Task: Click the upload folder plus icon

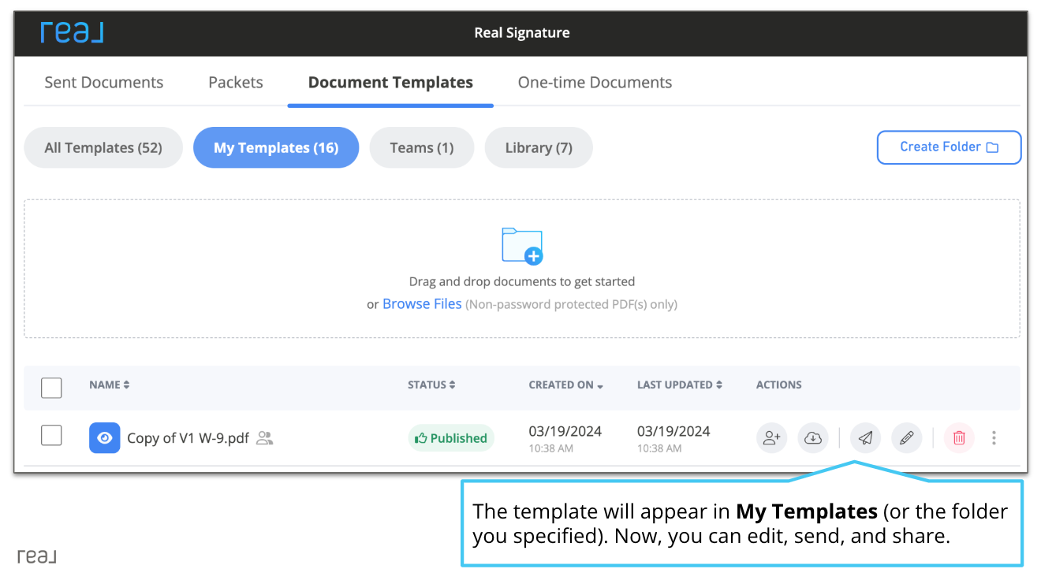Action: 522,246
